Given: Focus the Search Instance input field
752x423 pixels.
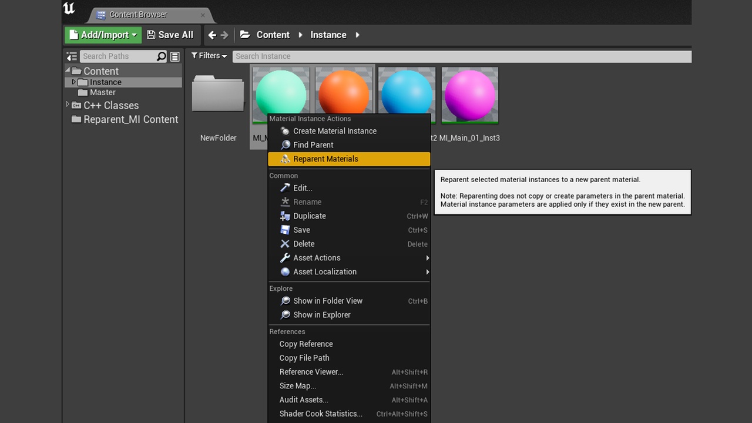Looking at the screenshot, I should coord(462,56).
